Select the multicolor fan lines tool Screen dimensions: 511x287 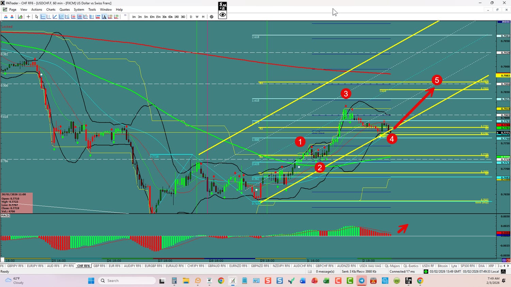[86, 17]
